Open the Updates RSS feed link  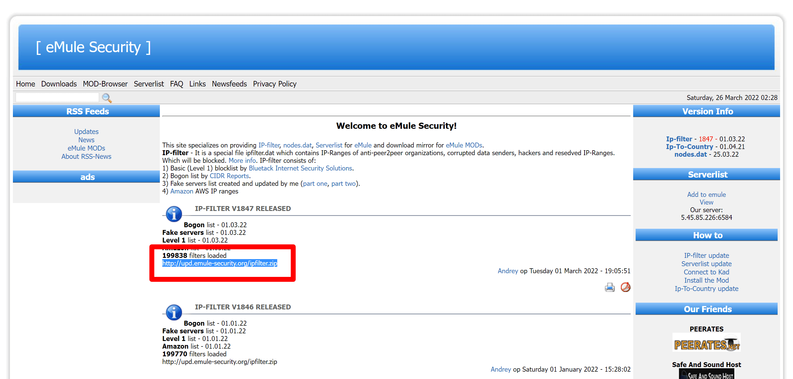coord(86,132)
